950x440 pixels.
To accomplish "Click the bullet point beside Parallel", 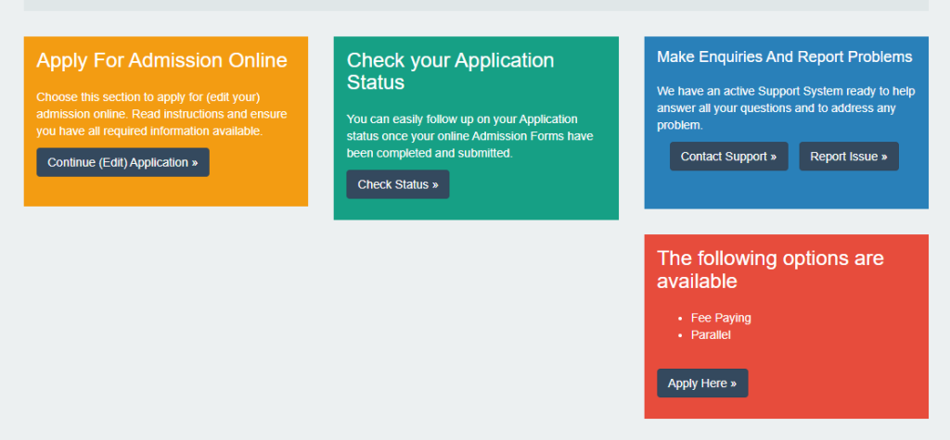I will coord(682,335).
